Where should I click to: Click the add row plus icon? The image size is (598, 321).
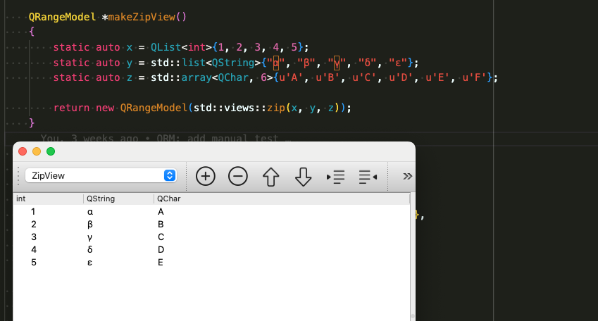205,177
